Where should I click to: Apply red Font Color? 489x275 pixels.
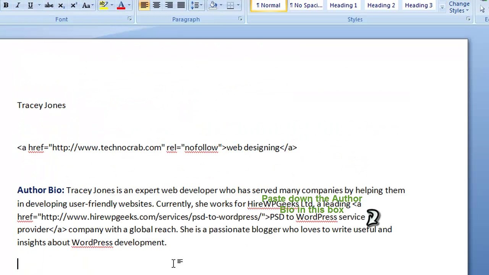(121, 5)
